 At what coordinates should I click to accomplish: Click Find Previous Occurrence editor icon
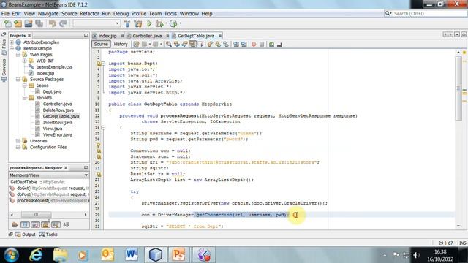point(177,44)
